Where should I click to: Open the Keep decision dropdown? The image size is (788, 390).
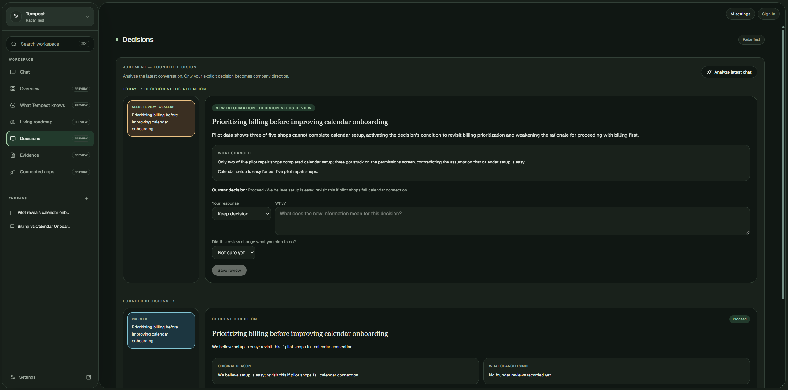tap(241, 214)
